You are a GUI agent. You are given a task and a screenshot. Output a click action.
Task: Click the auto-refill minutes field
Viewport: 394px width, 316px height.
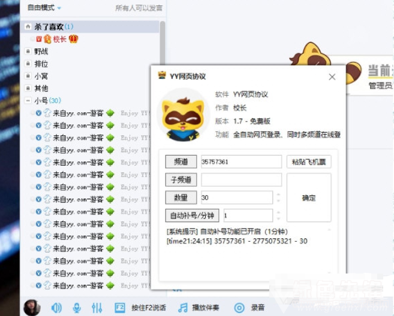pos(248,215)
